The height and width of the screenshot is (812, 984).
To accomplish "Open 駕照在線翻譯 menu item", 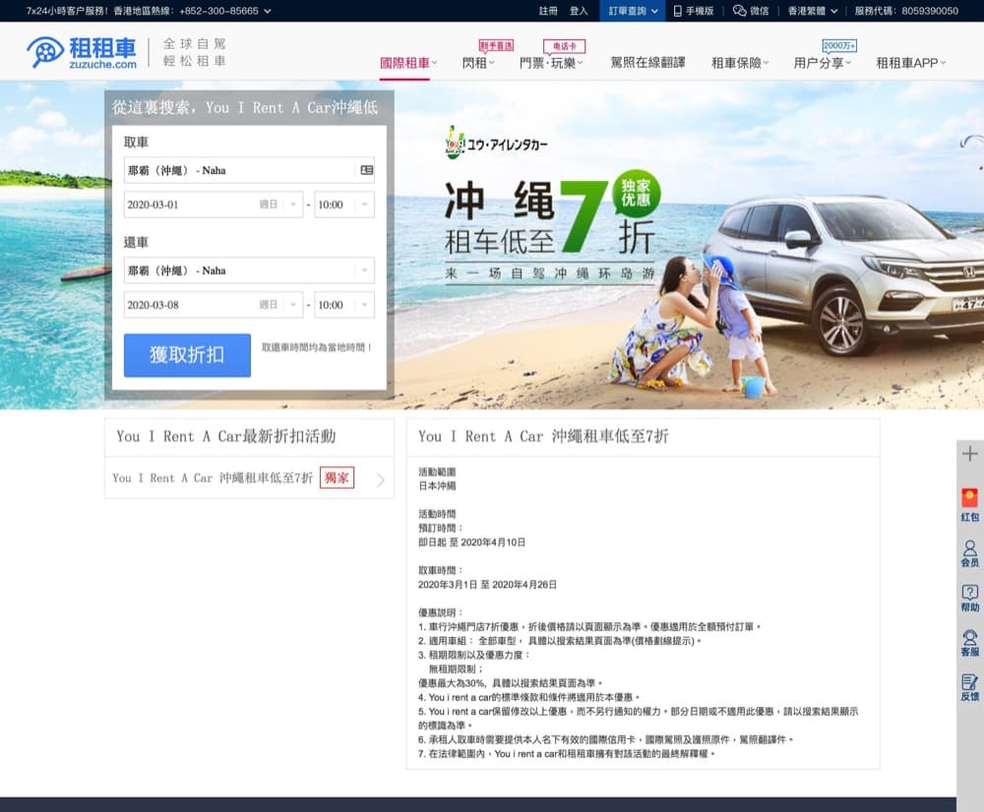I will pyautogui.click(x=647, y=63).
